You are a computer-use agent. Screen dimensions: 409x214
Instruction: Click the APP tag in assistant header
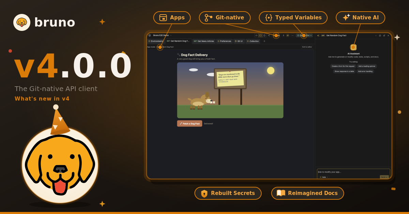tap(323, 35)
